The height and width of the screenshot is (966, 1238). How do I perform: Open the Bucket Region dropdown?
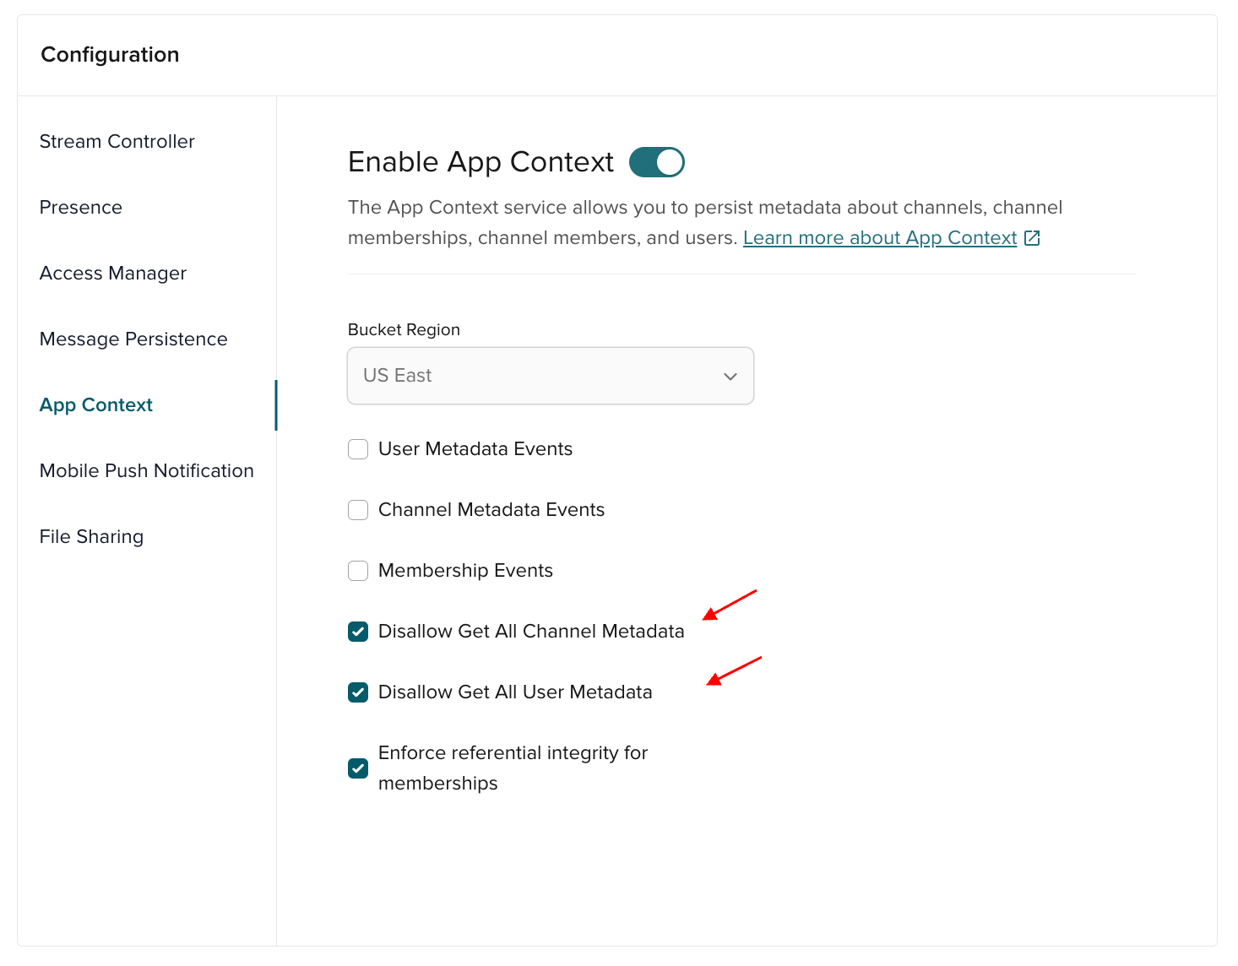[x=550, y=376]
